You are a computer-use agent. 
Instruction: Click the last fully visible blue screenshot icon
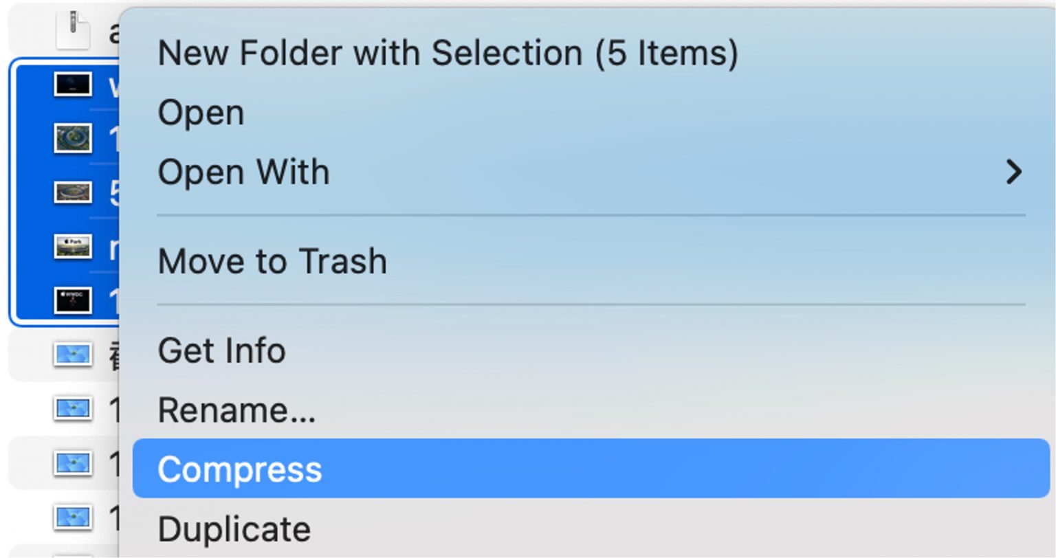click(x=73, y=517)
